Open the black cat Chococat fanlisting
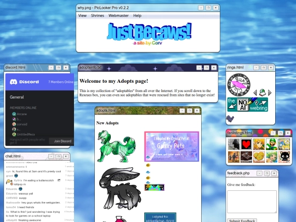Viewport: 296px width, 222px height. (284, 157)
